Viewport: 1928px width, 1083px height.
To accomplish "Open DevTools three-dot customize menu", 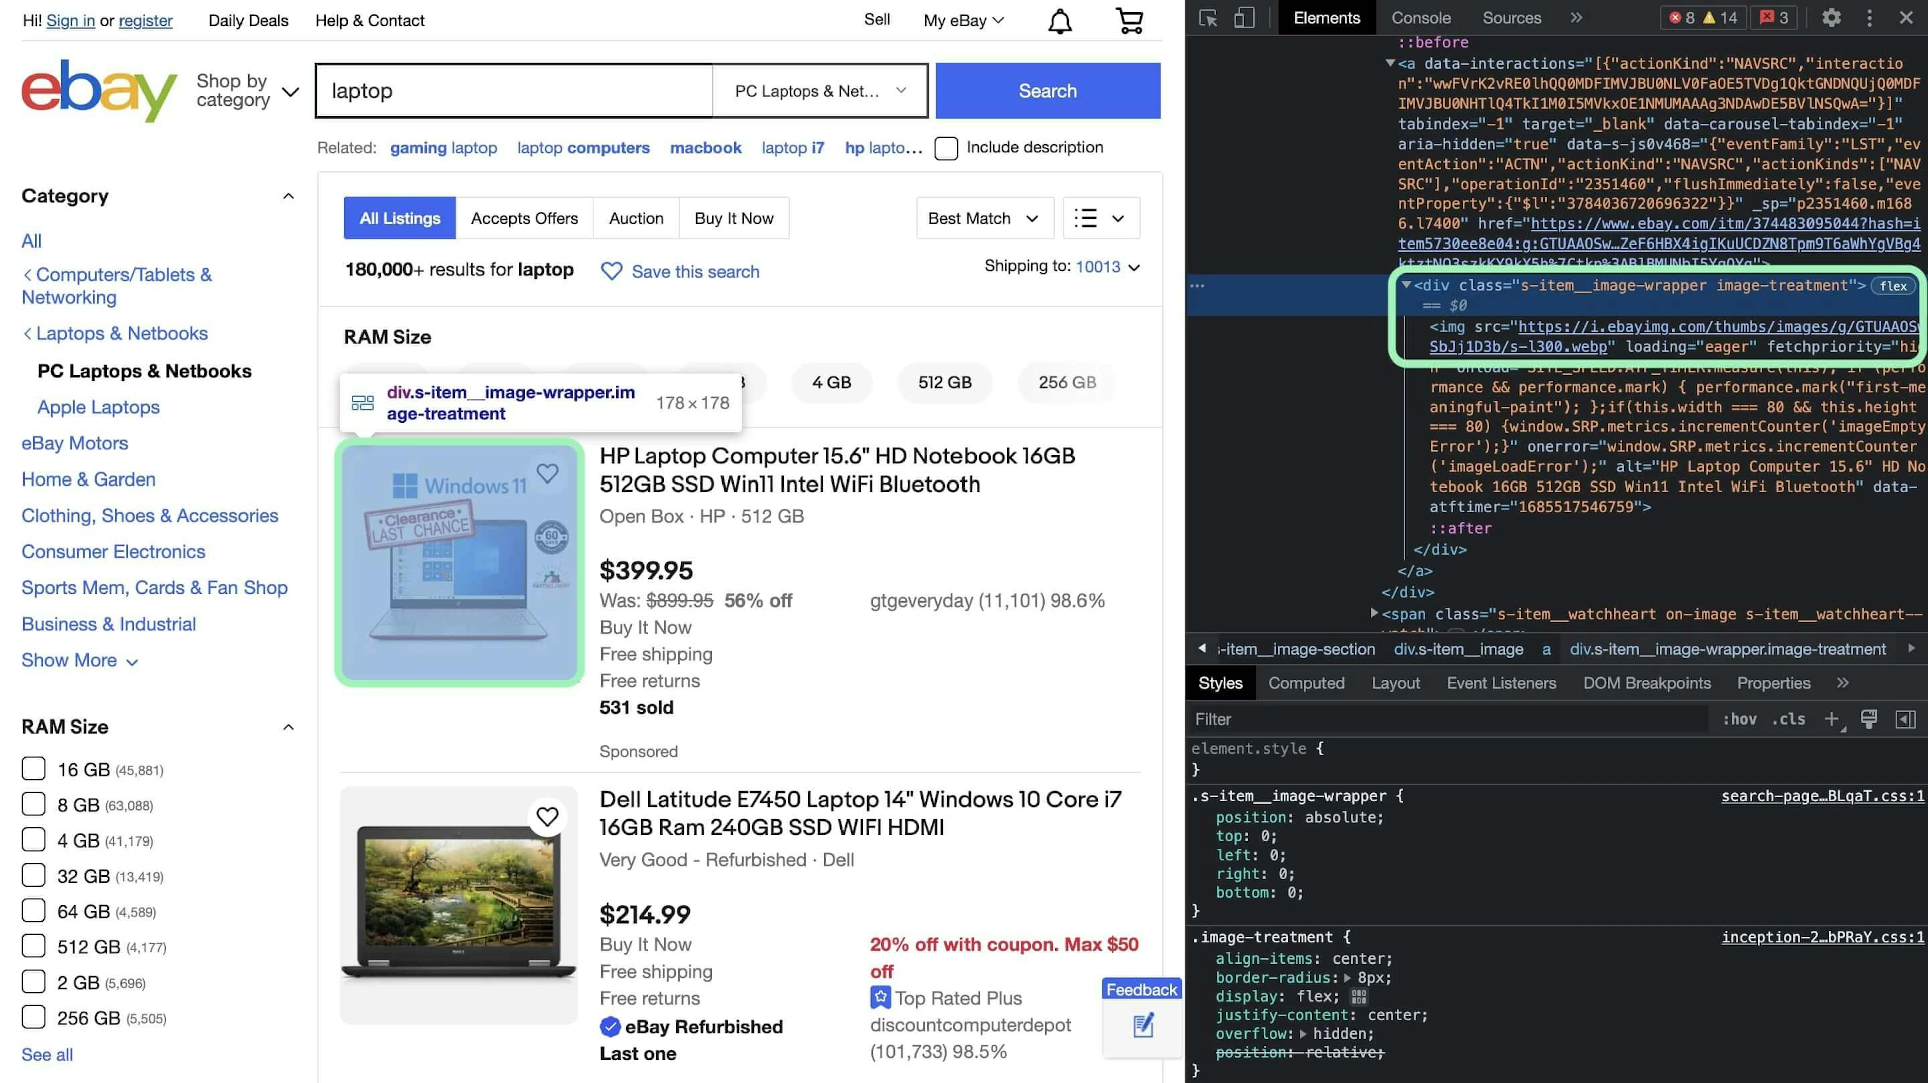I will pos(1869,17).
